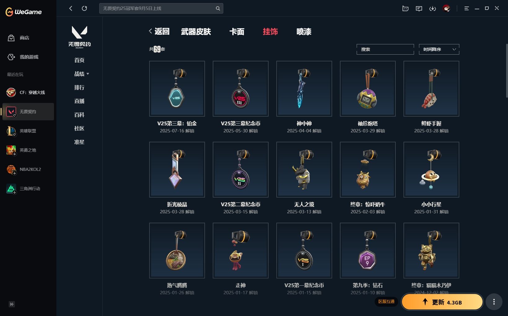The image size is (508, 316).
Task: Click the 搜索 search field for charms
Action: click(x=385, y=49)
